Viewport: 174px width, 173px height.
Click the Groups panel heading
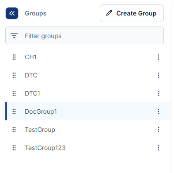point(36,13)
